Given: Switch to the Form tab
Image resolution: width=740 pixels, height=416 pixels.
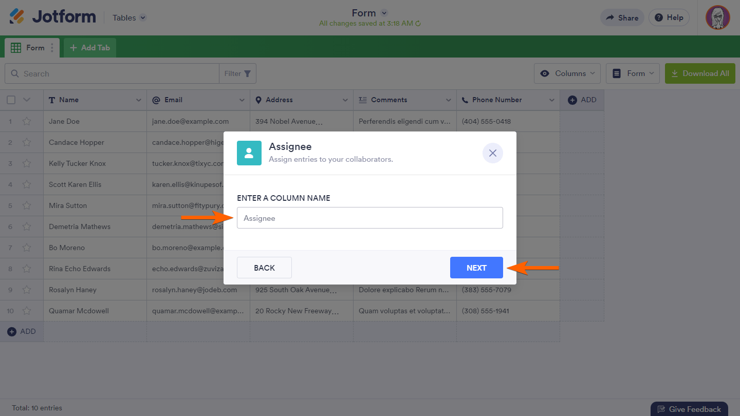Looking at the screenshot, I should [31, 48].
